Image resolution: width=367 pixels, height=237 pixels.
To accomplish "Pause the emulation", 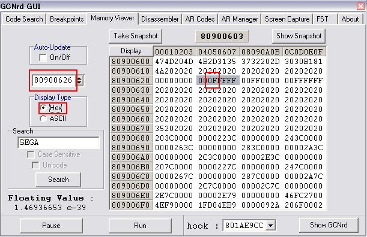I will (x=51, y=226).
